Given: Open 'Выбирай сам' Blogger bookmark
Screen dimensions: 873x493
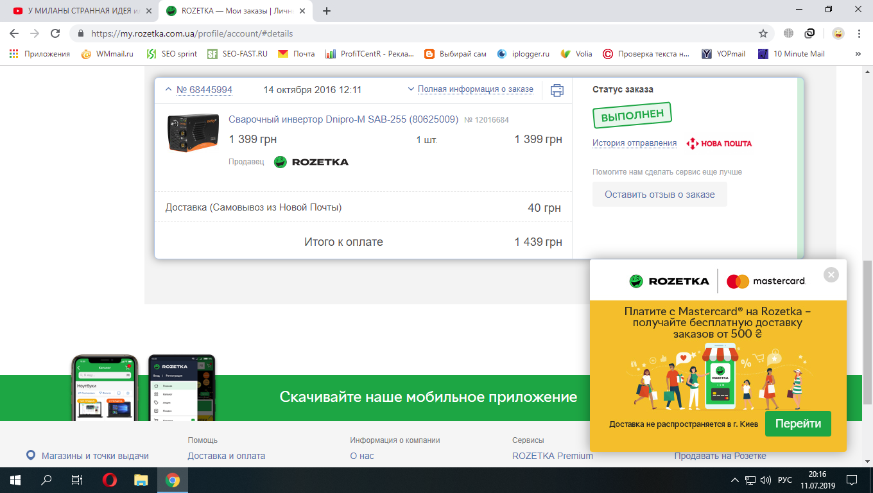Looking at the screenshot, I should (x=456, y=54).
